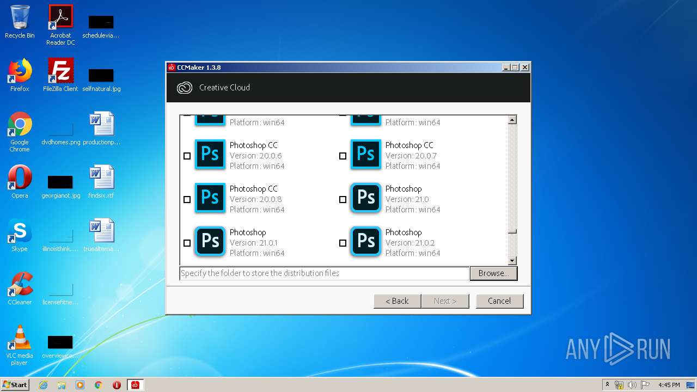Screen dimensions: 697x392
Task: Click the list scrollbar up arrow
Action: (x=512, y=120)
